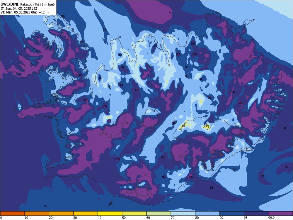Select the '40' legend scale label
Screen dimensions: 293x220
[x=99, y=218]
